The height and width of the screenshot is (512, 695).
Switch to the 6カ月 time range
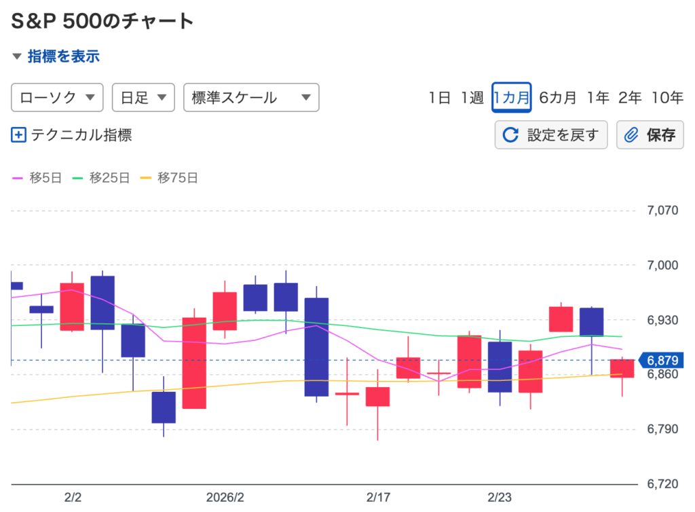click(x=557, y=98)
